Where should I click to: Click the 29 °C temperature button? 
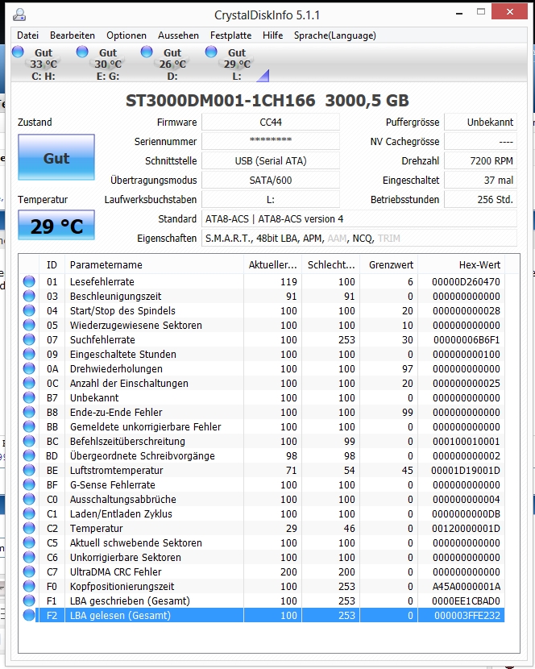point(56,225)
